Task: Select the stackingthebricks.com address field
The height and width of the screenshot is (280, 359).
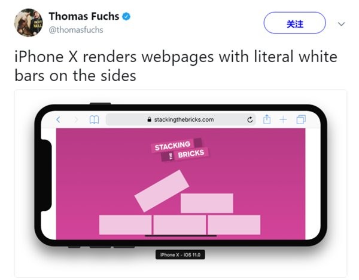Action: tap(181, 119)
